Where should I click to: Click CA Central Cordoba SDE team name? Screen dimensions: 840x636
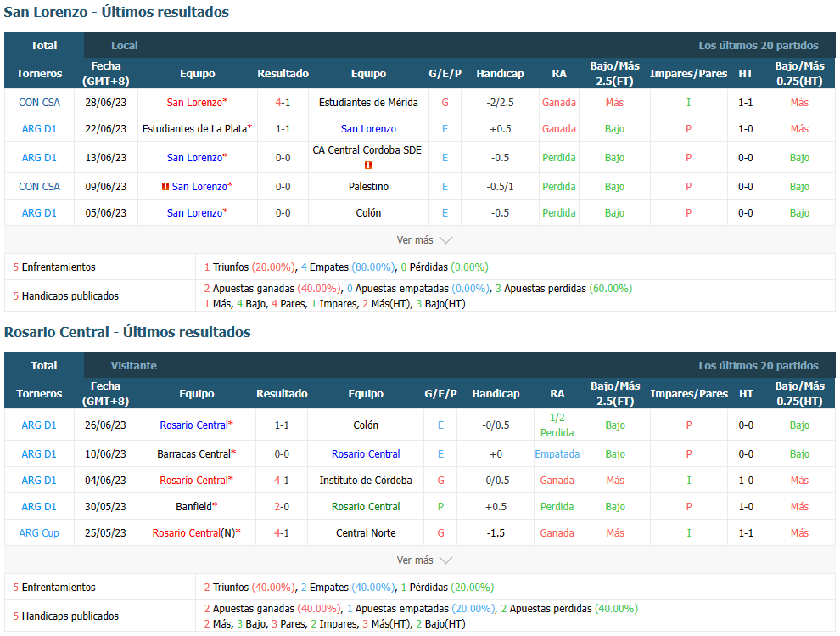click(x=367, y=150)
